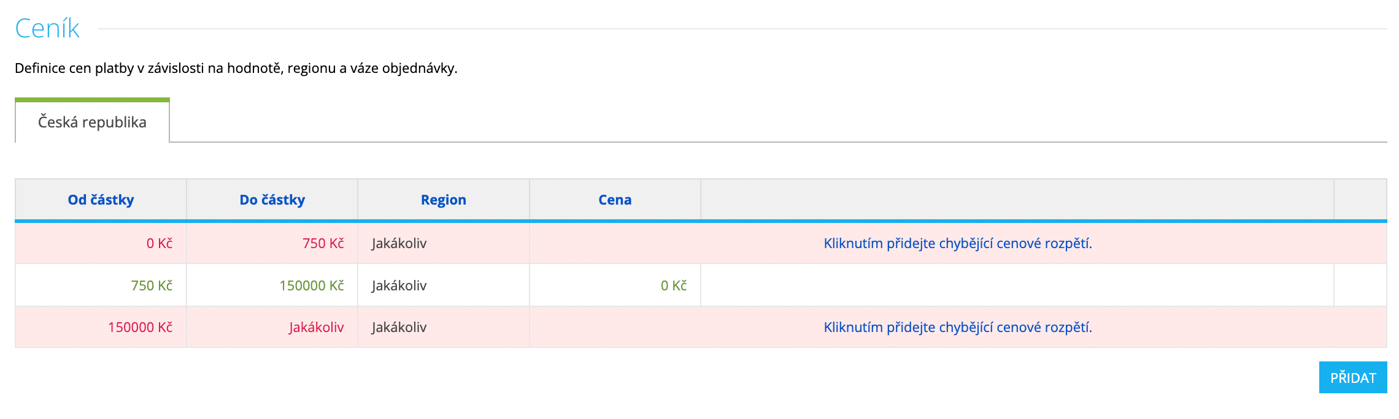Click the Definice cen platby description text
The image size is (1399, 419).
tap(236, 68)
